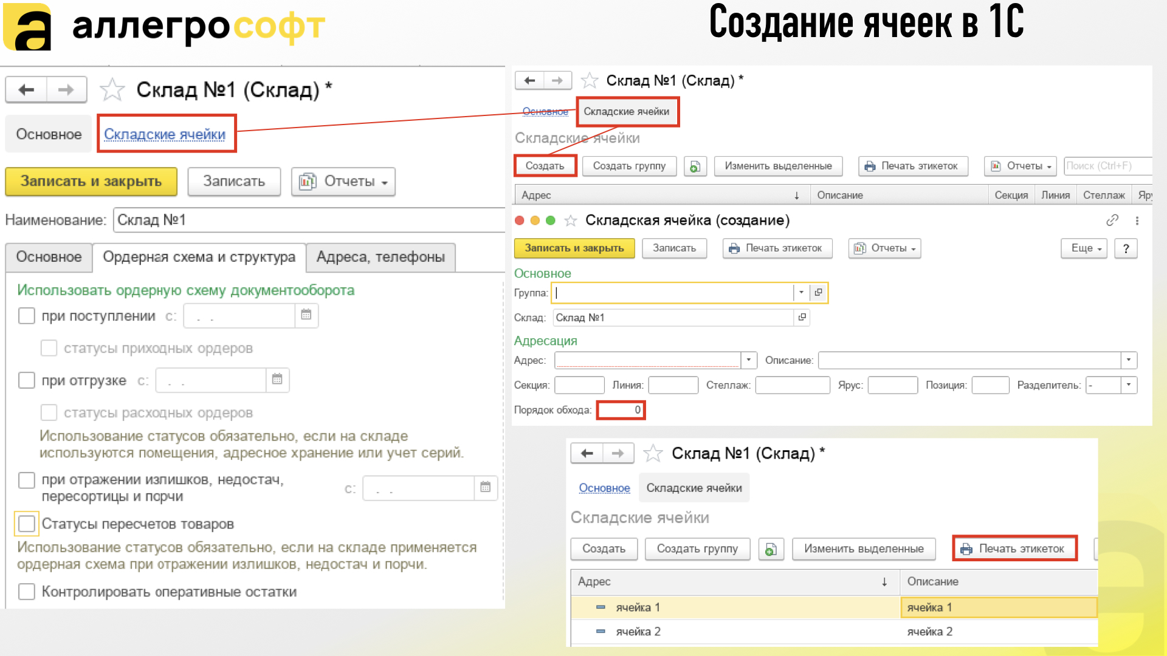
Task: Click 'Записать и закрыть' in left window
Action: (x=91, y=182)
